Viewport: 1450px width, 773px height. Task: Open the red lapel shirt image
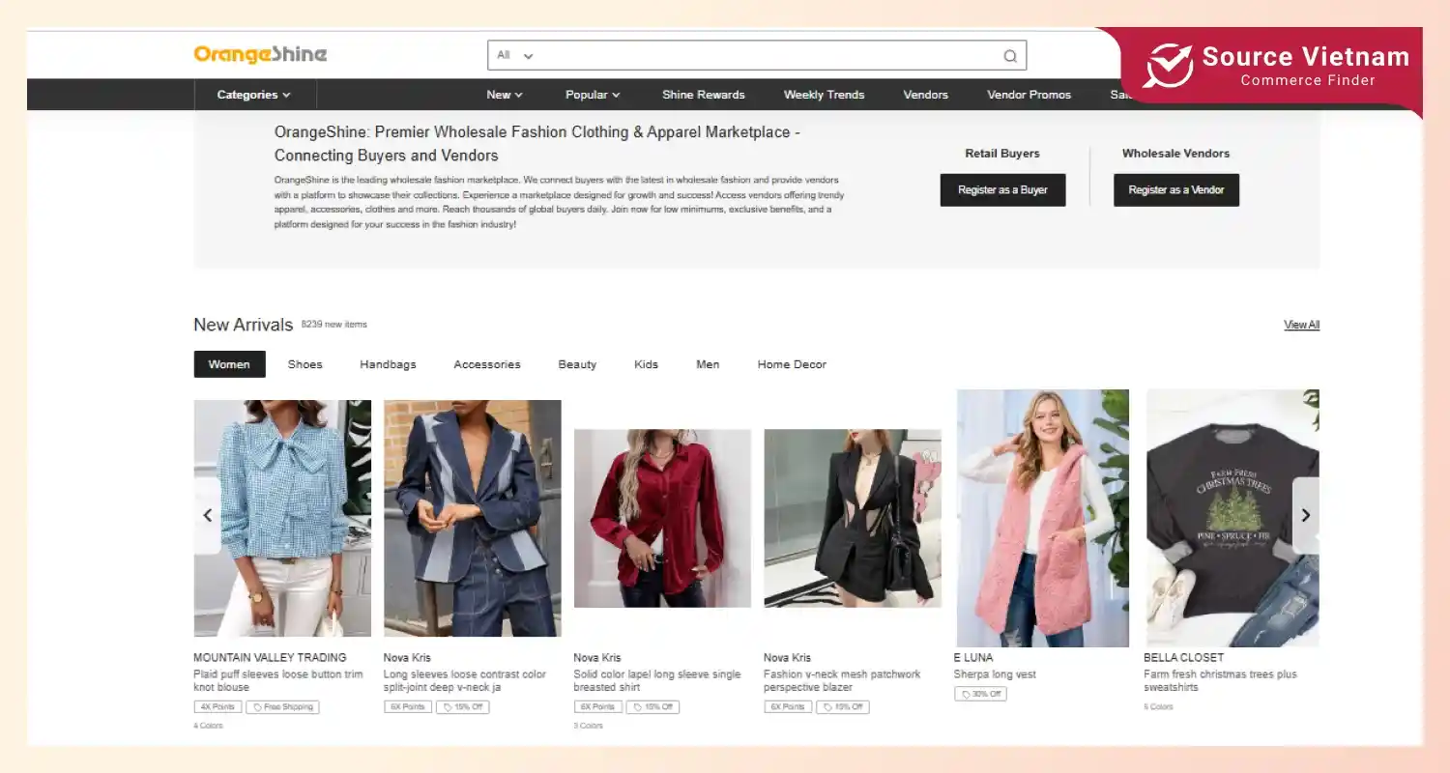pos(662,518)
